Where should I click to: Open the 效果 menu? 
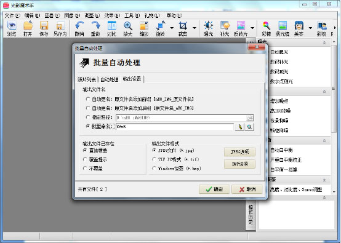point(112,15)
